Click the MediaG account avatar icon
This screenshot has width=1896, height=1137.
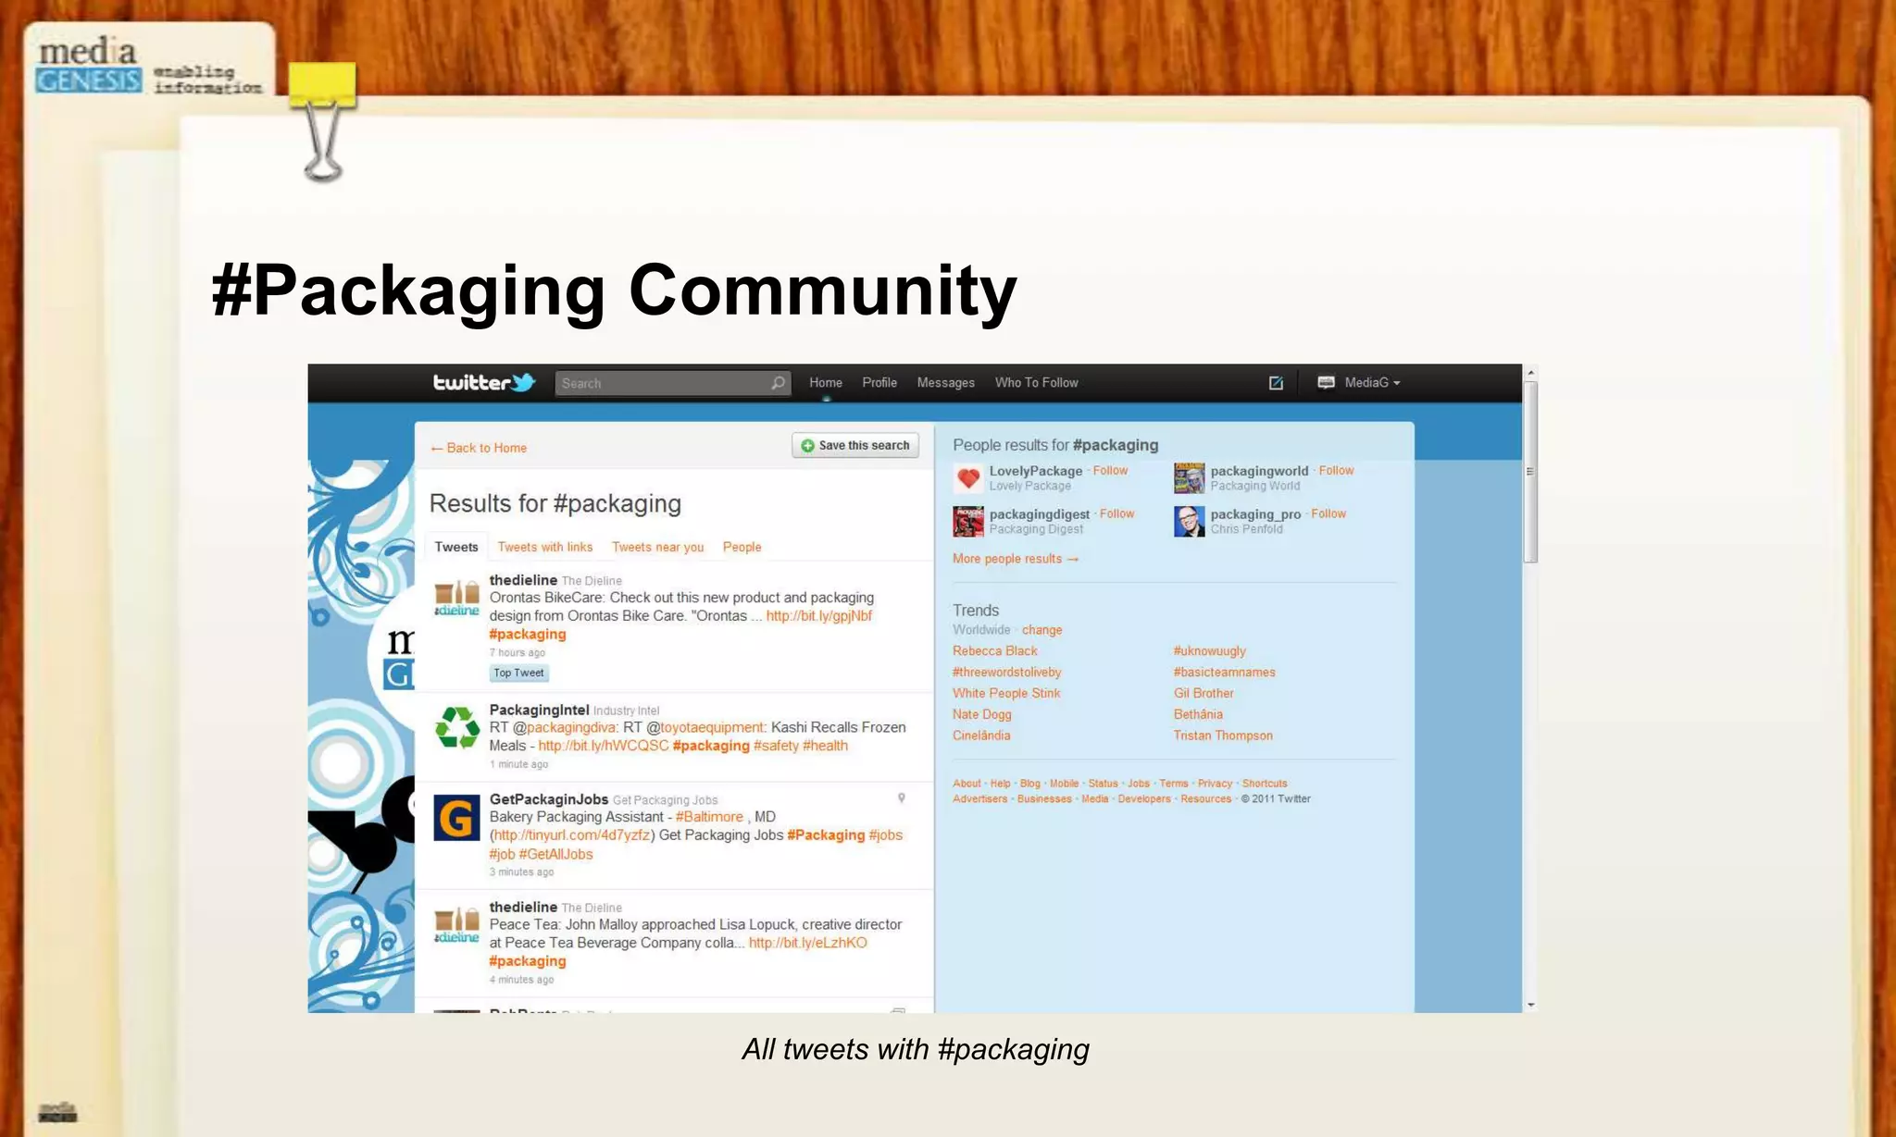click(x=1326, y=382)
